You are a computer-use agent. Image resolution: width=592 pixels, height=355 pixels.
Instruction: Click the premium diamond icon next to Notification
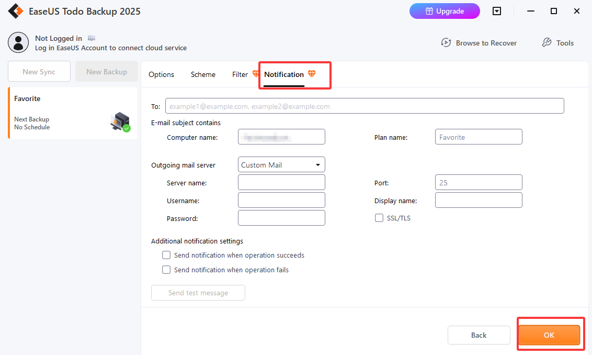312,74
